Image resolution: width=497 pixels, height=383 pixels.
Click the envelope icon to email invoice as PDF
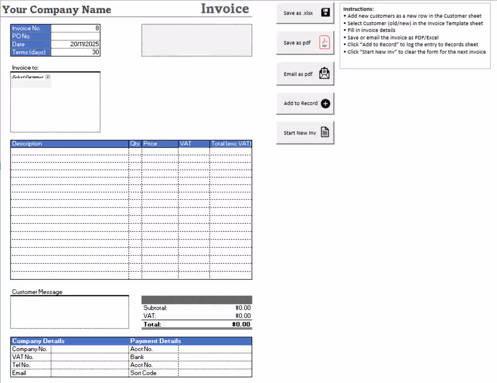(324, 73)
